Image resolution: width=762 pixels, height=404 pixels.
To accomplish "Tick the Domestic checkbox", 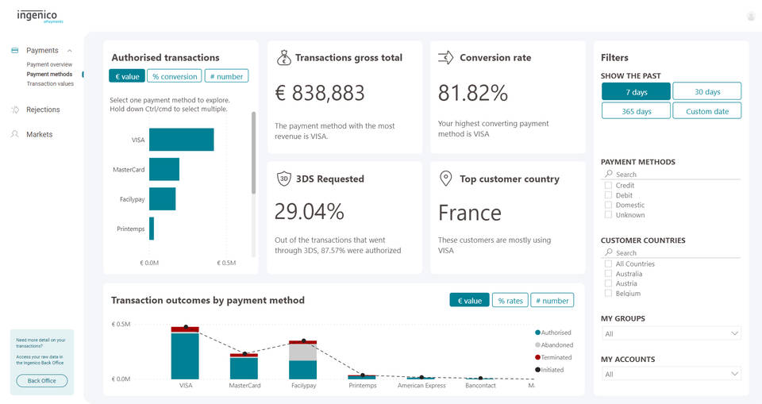I will [x=608, y=205].
